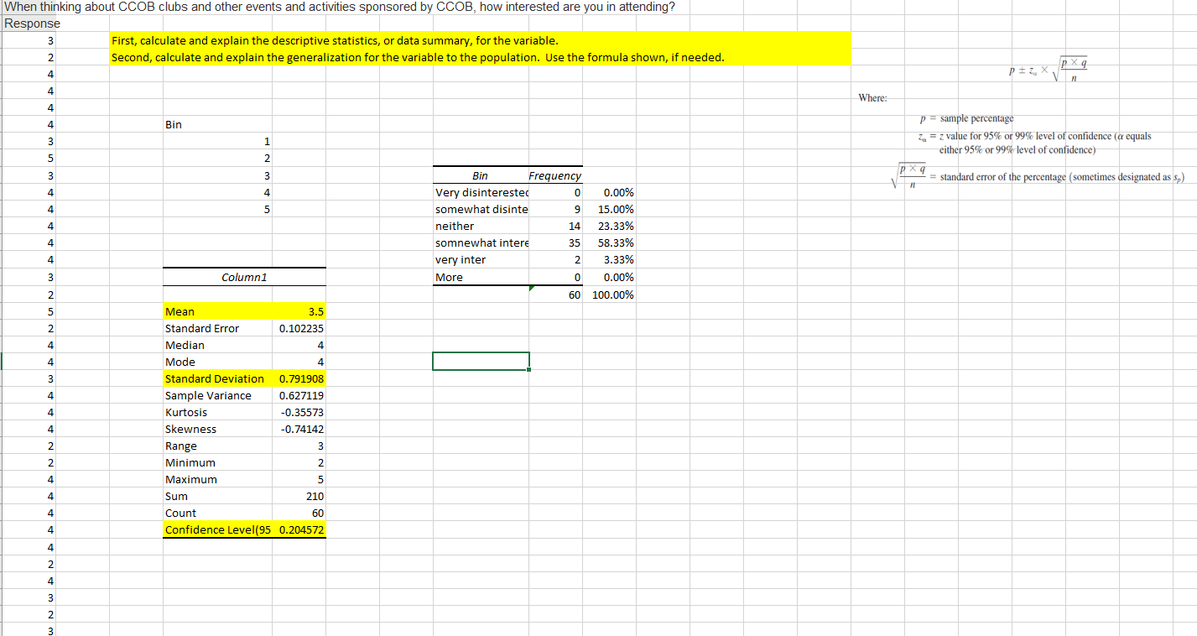
Task: Click the Standard Error label
Action: point(202,328)
